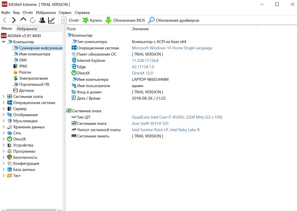Switch to the Меню tab
Screen dimensions: 297x211
pyautogui.click(x=7, y=28)
